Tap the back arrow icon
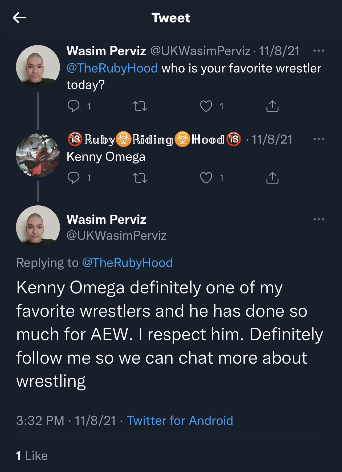342x472 pixels. coord(19,18)
